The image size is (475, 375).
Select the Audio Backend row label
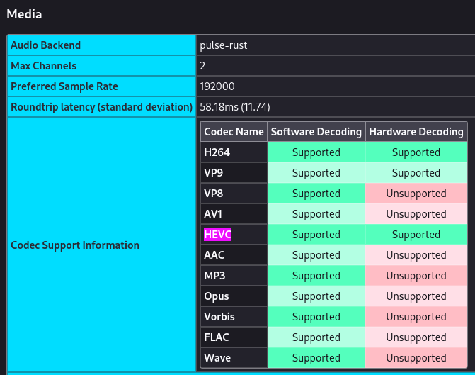pos(45,45)
